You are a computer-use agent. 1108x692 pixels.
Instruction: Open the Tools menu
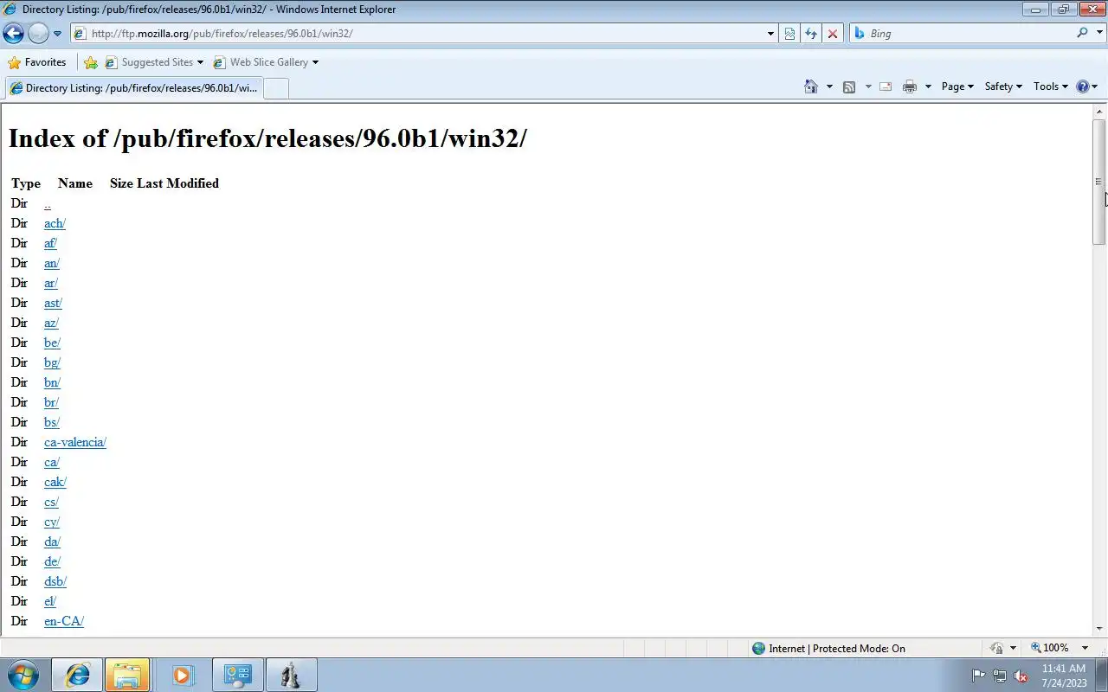pyautogui.click(x=1051, y=86)
